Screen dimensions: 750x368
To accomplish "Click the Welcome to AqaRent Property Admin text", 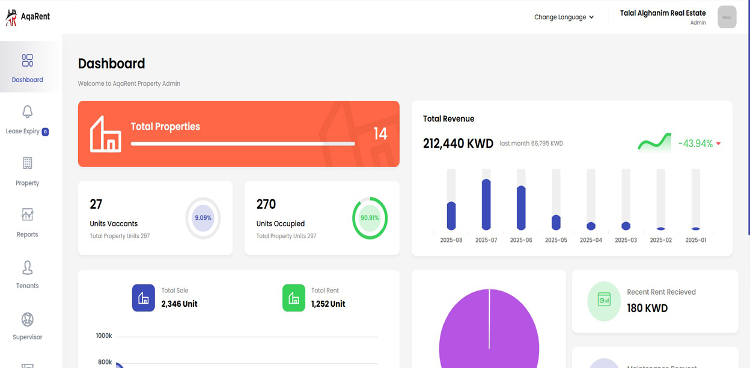I will (129, 83).
